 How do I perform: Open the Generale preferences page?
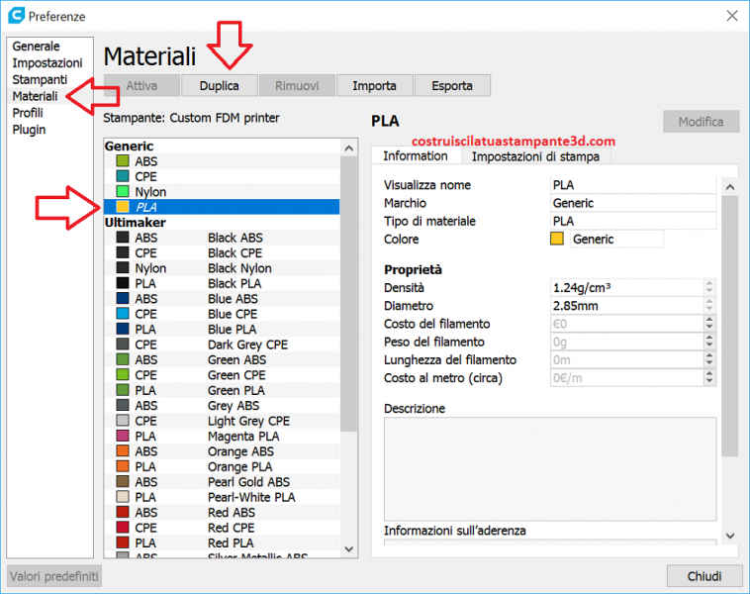tap(36, 47)
